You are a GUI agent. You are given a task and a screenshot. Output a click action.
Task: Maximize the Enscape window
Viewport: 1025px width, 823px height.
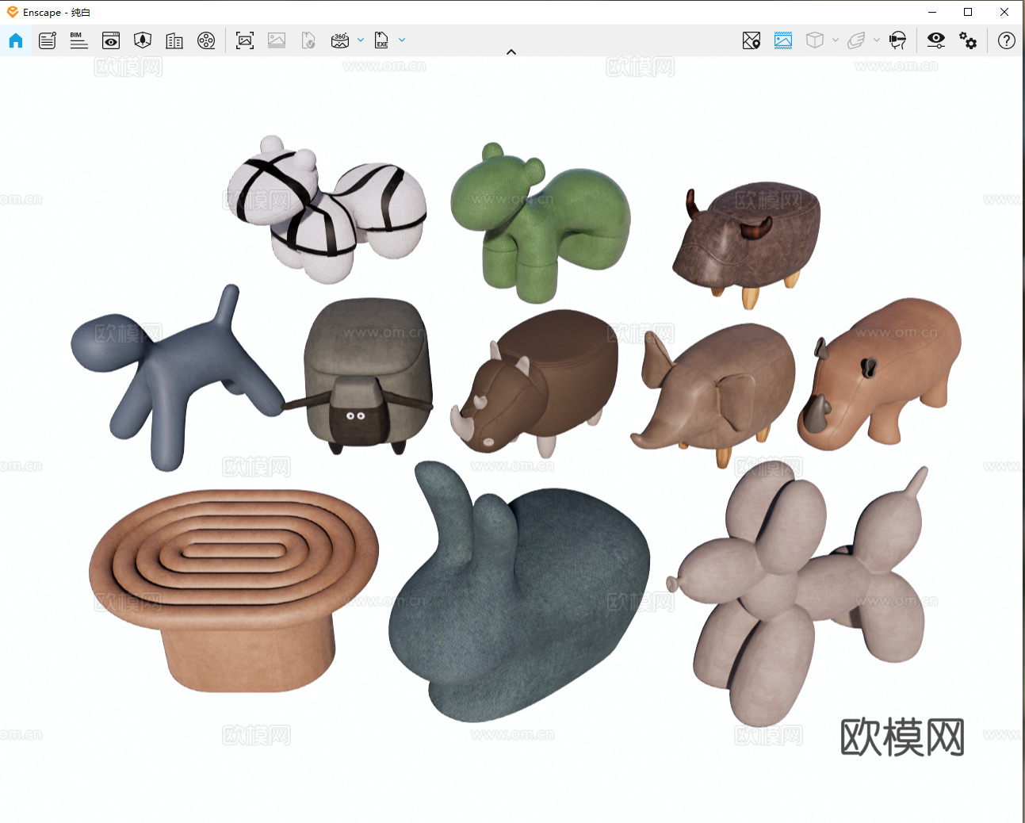pyautogui.click(x=968, y=12)
